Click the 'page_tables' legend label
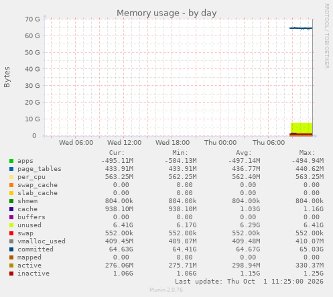The image size is (333, 297). [40, 169]
